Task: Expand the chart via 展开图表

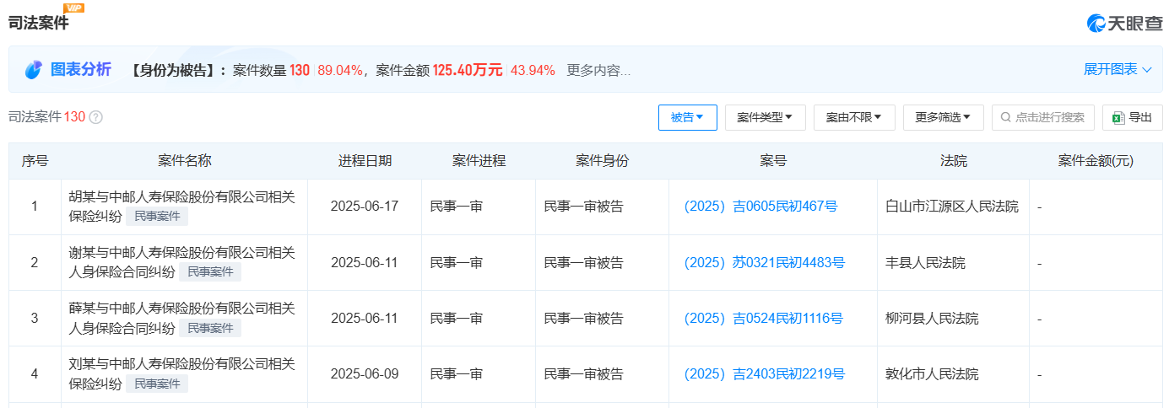Action: click(x=1118, y=69)
